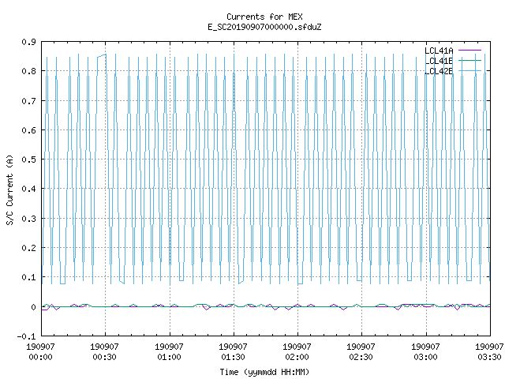Click the 190907 02:00 time tick label
The width and height of the screenshot is (505, 379).
(x=297, y=352)
